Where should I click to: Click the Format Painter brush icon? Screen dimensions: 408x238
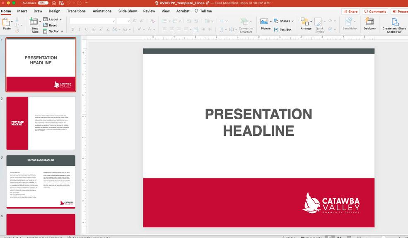[x=17, y=31]
